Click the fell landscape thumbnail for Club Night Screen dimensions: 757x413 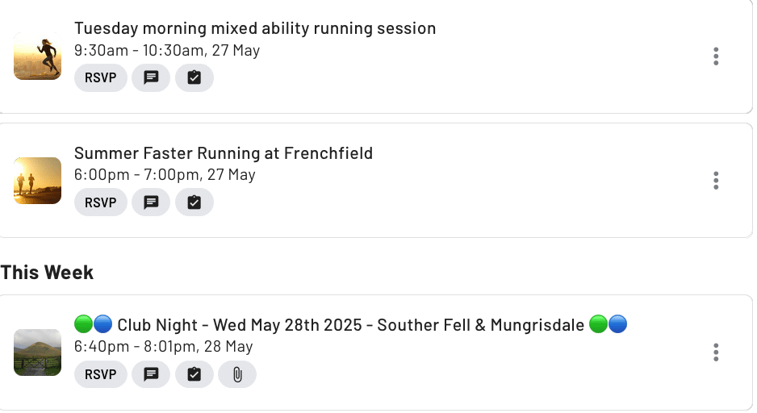point(38,353)
